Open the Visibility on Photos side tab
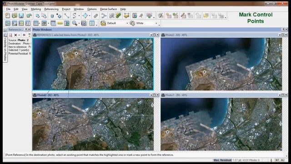The height and width of the screenshot is (164, 291). 5,48
